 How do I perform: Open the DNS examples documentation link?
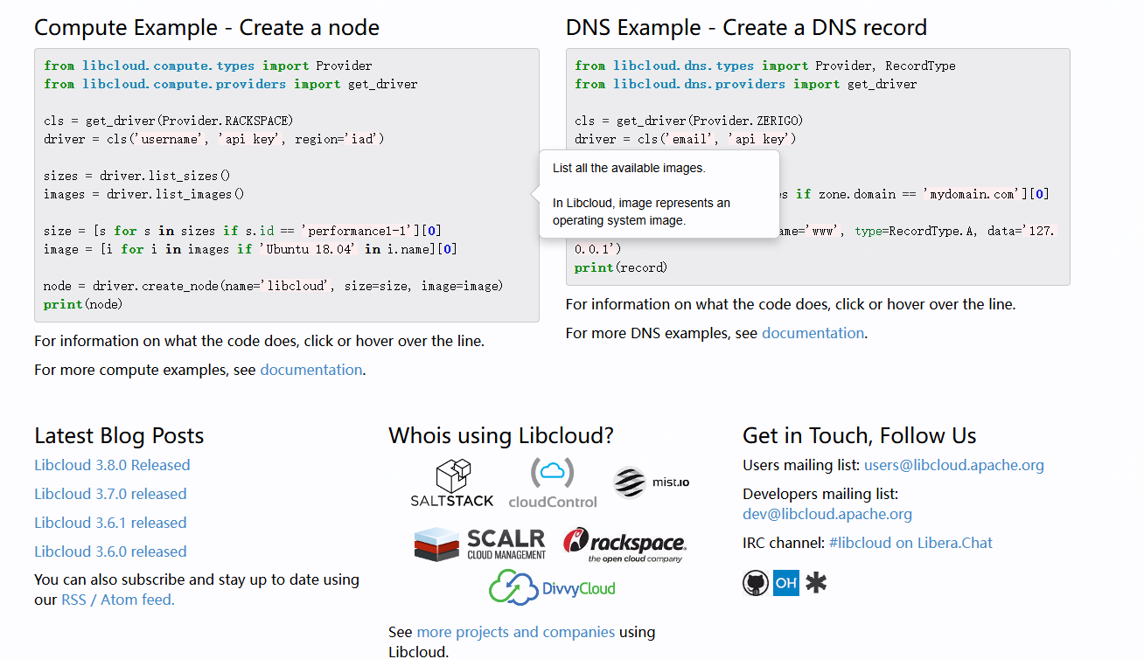pyautogui.click(x=813, y=333)
